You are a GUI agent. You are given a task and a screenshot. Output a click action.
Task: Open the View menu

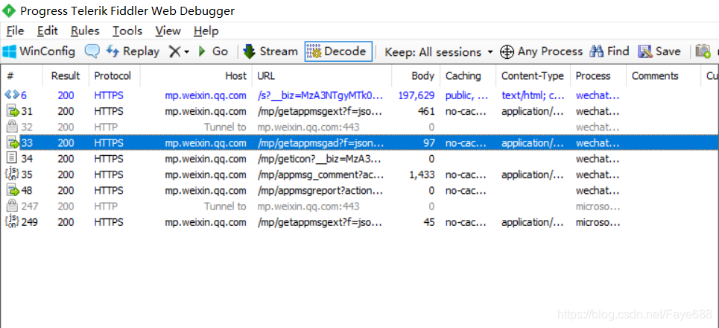pos(168,31)
